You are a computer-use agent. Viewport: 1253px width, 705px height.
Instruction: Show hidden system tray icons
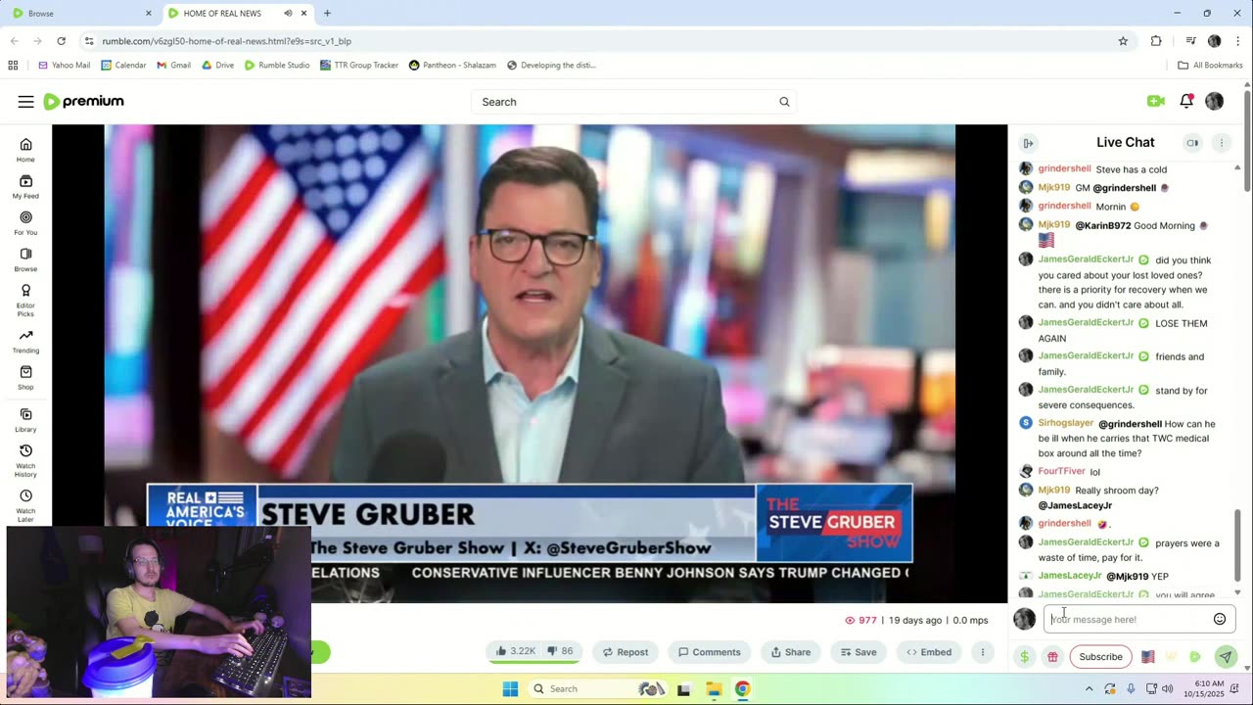1089,689
